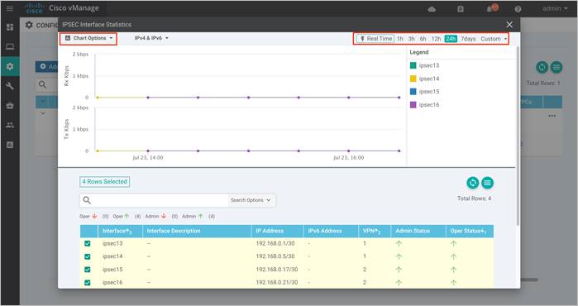Viewport: 578px width, 306px height.
Task: Uncheck the ipsec13 row checkbox
Action: click(88, 243)
